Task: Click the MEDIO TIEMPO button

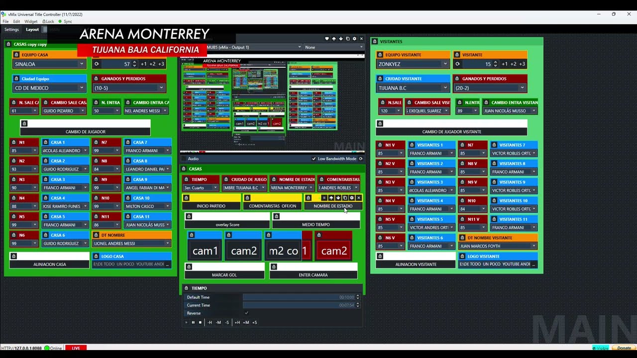Action: point(316,224)
